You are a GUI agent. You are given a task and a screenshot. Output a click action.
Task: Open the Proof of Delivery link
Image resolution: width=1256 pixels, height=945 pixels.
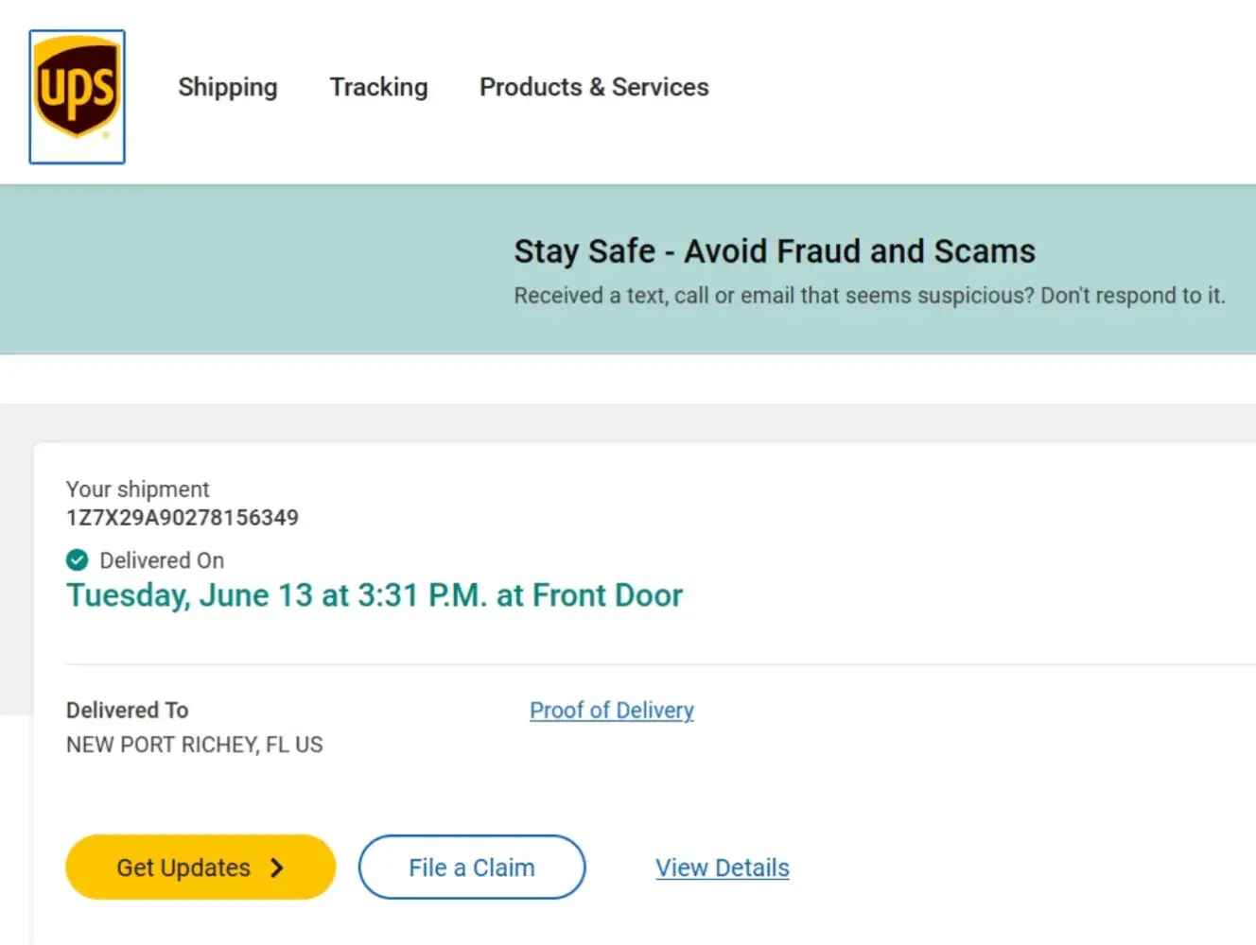611,710
